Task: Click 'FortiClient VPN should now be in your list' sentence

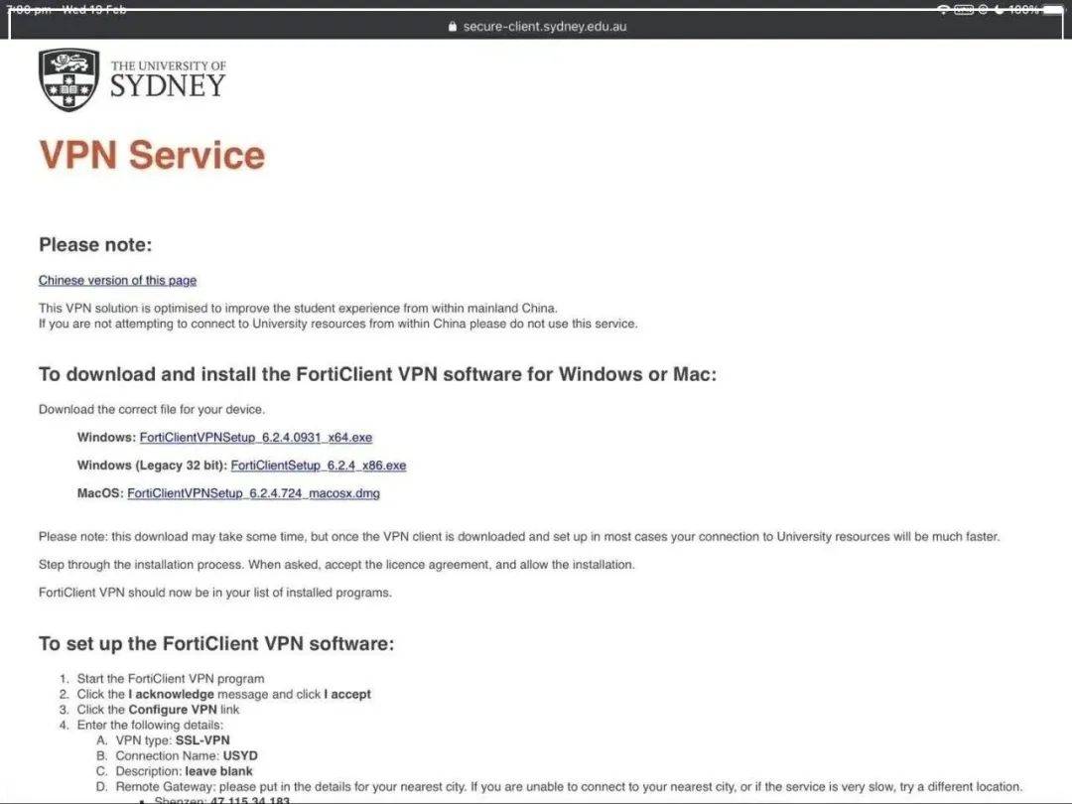Action: [x=215, y=593]
